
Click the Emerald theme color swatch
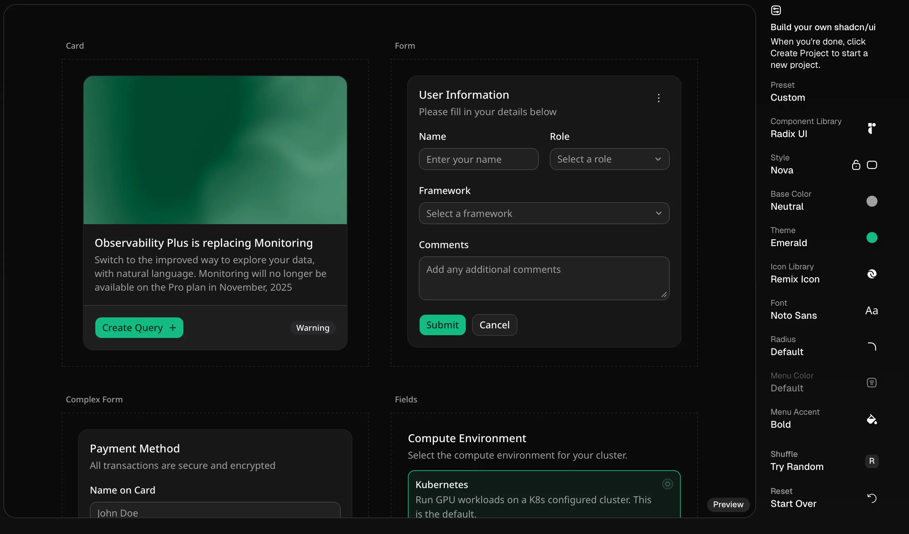tap(872, 237)
